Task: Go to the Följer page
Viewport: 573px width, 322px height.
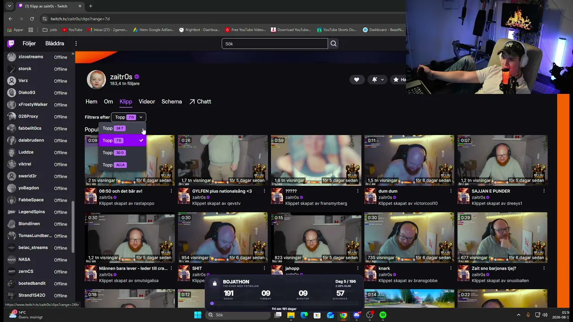Action: pos(29,43)
